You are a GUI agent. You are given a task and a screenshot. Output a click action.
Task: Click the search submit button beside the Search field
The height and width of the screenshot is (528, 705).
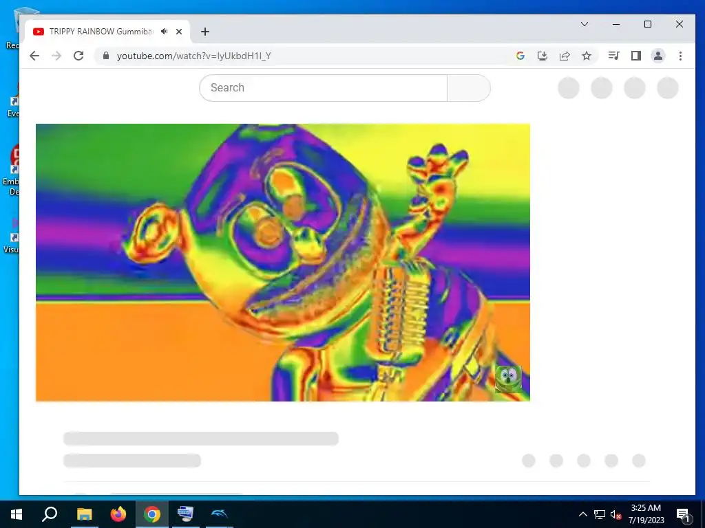[x=468, y=88]
